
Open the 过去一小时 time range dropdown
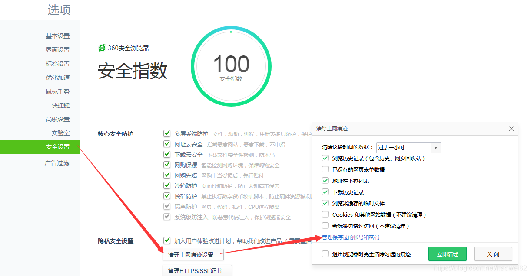(409, 147)
